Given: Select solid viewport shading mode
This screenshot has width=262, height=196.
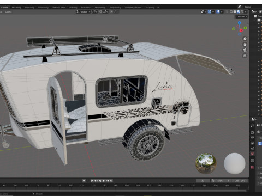Looking at the screenshot, I should coord(235,11).
